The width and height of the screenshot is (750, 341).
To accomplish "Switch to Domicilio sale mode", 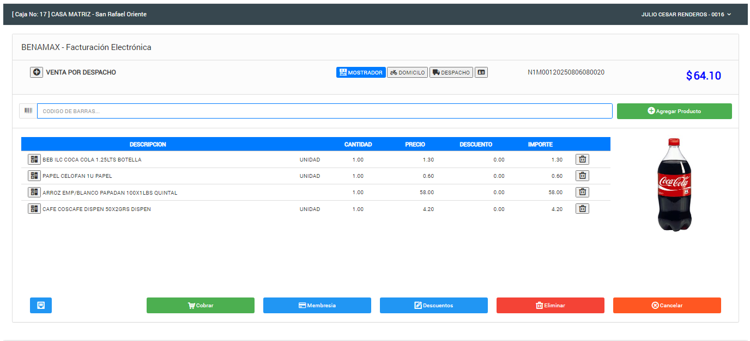I will pyautogui.click(x=407, y=72).
